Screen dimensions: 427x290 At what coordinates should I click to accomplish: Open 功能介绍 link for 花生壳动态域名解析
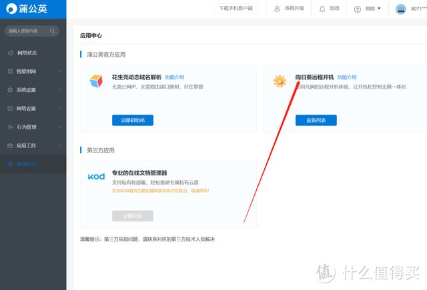pos(175,77)
